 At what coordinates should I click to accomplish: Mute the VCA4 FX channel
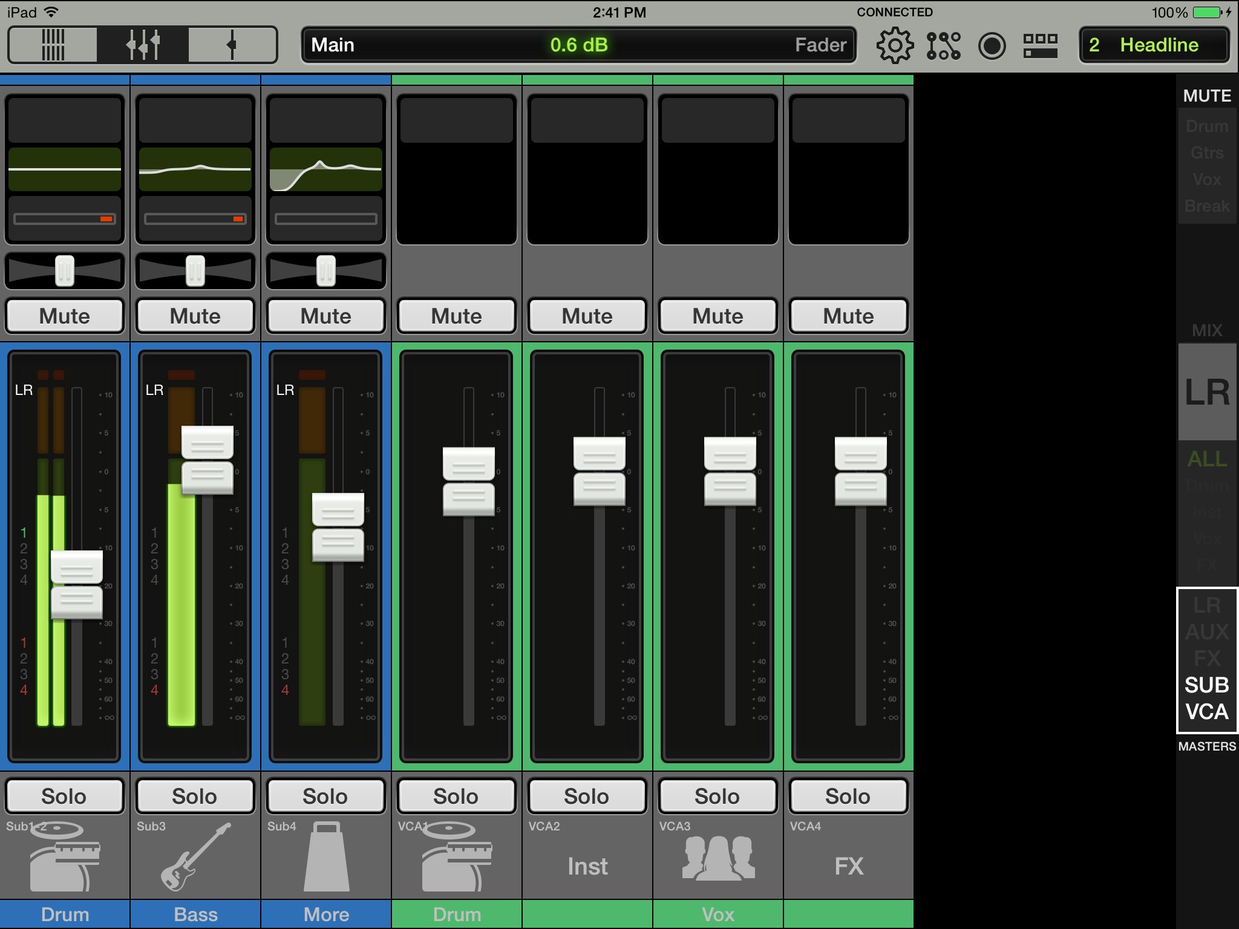pos(848,316)
